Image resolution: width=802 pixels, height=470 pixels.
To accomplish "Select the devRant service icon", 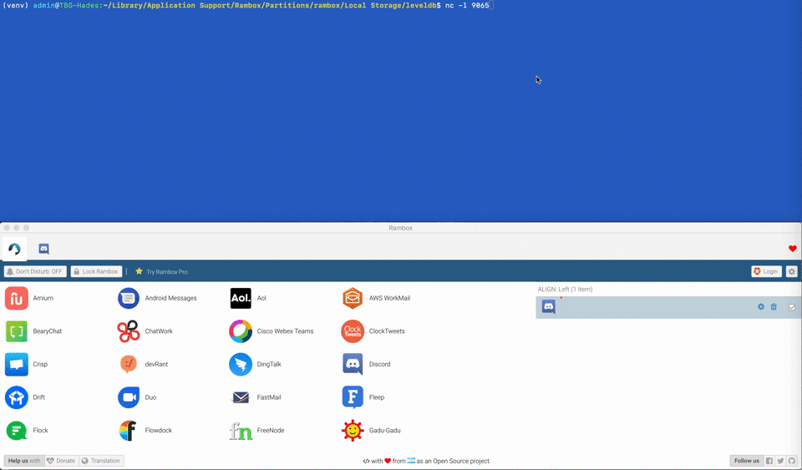I will click(x=129, y=364).
